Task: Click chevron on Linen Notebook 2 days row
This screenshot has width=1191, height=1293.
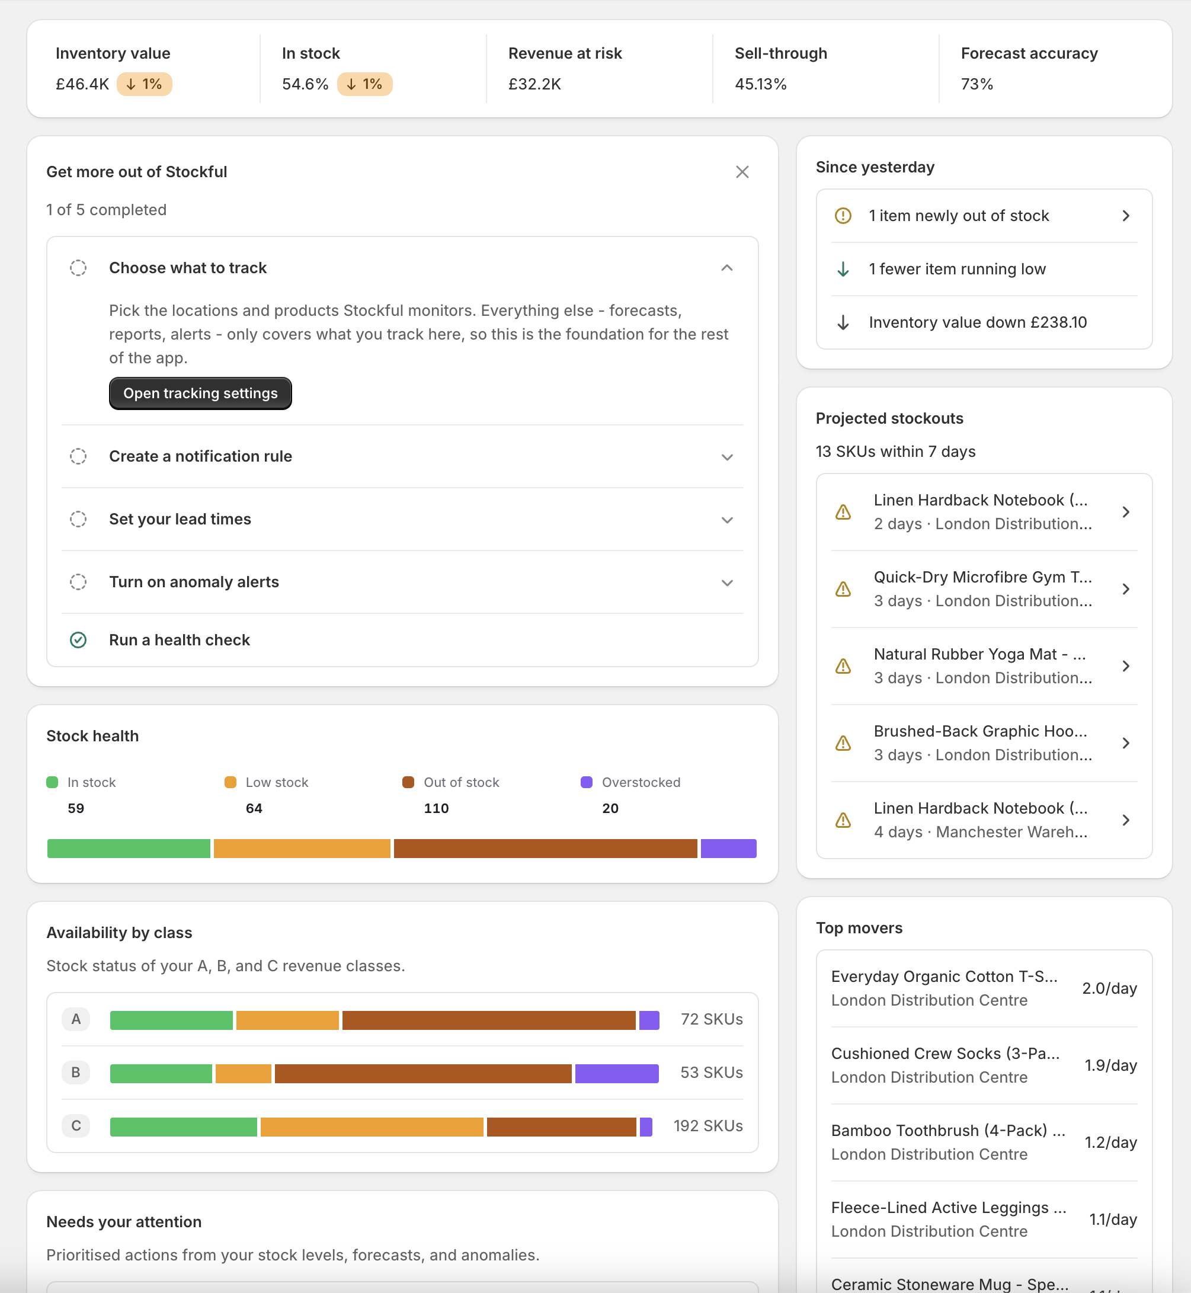Action: click(1125, 513)
